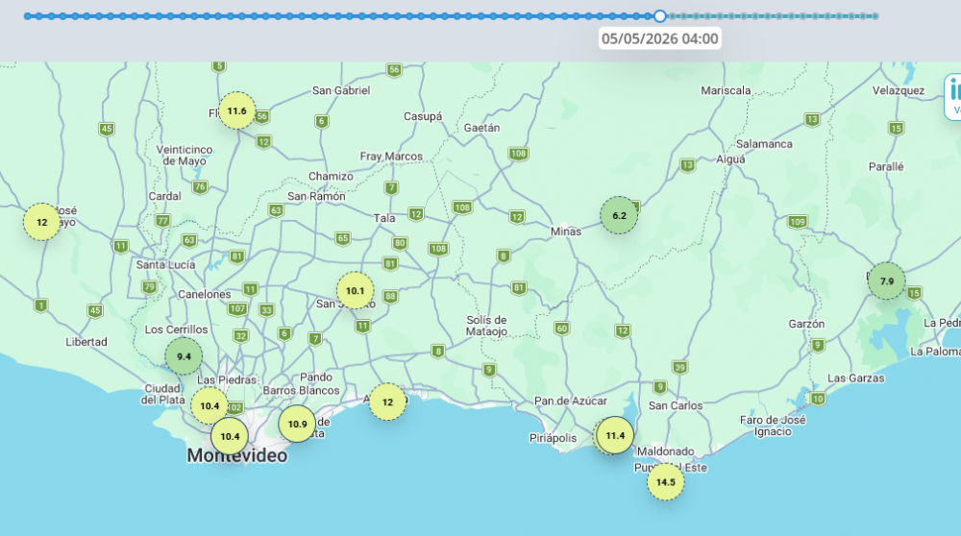This screenshot has width=961, height=536.
Task: Click the route 32 shield
Action: [241, 336]
